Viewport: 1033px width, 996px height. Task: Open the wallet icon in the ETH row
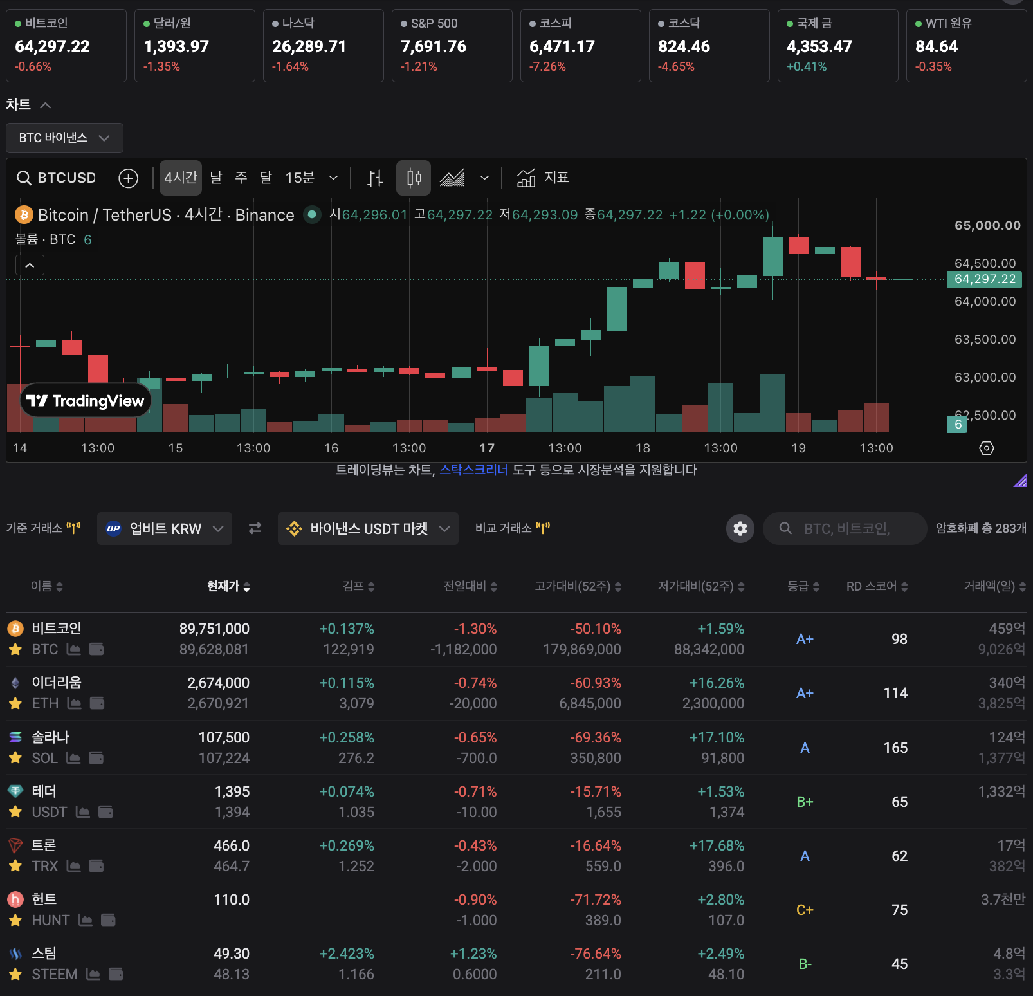[x=97, y=703]
